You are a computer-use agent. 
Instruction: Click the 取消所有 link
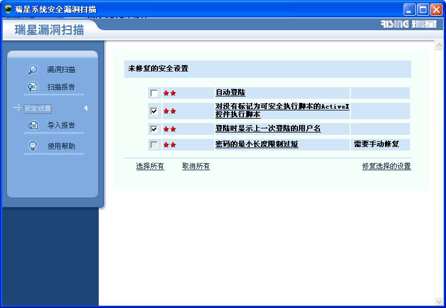pyautogui.click(x=196, y=166)
